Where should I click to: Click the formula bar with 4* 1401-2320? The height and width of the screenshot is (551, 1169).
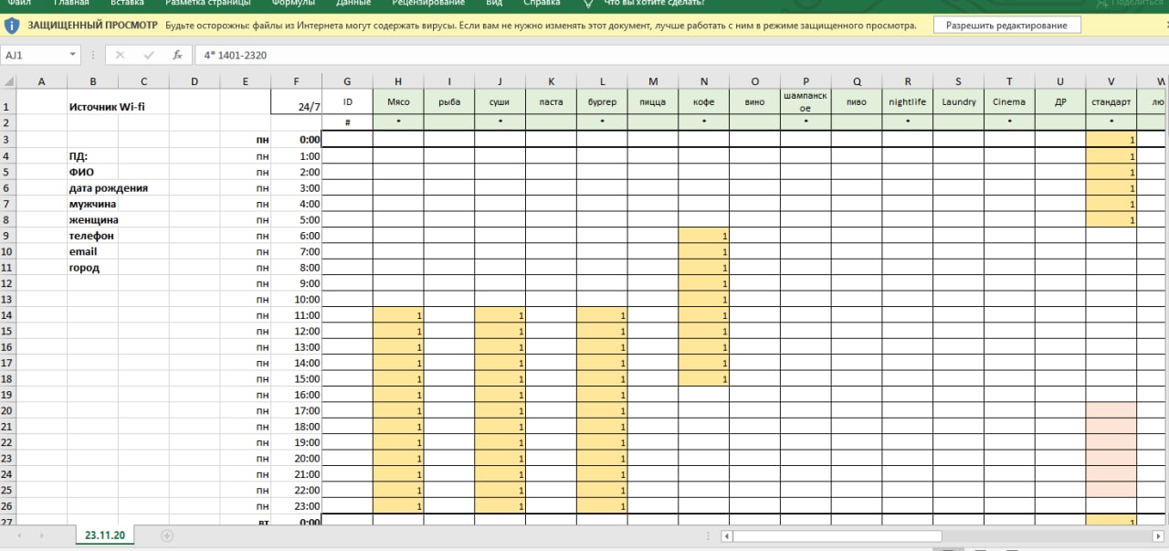coord(680,55)
